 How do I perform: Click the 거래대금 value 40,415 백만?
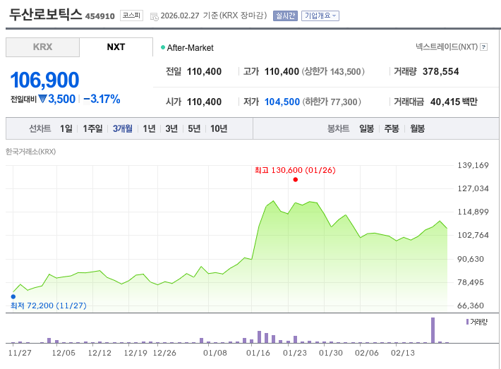click(x=454, y=102)
